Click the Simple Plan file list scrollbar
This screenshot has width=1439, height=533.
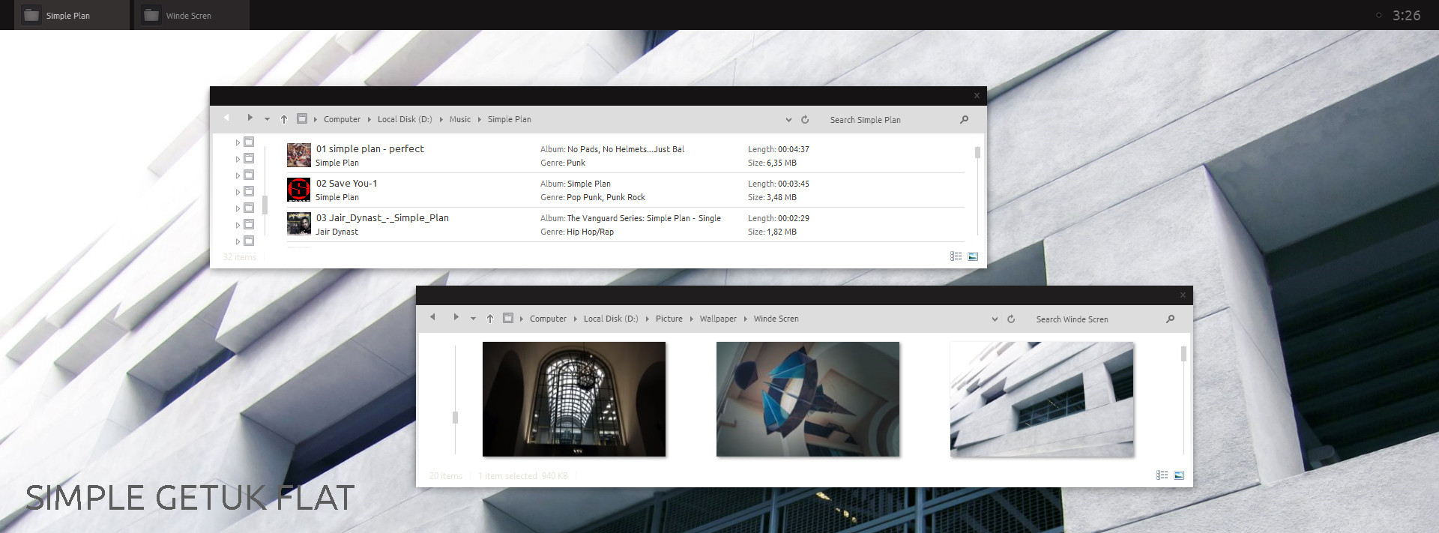977,153
